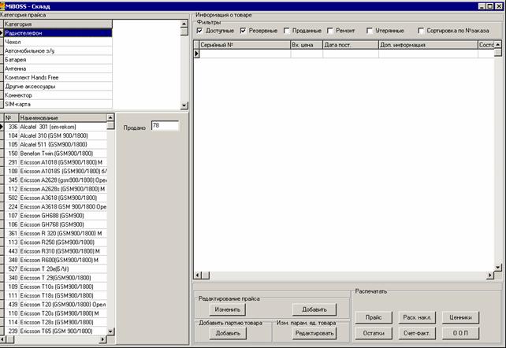
Task: Select Ericsson T 20e(Б/У) item
Action: (x=56, y=269)
